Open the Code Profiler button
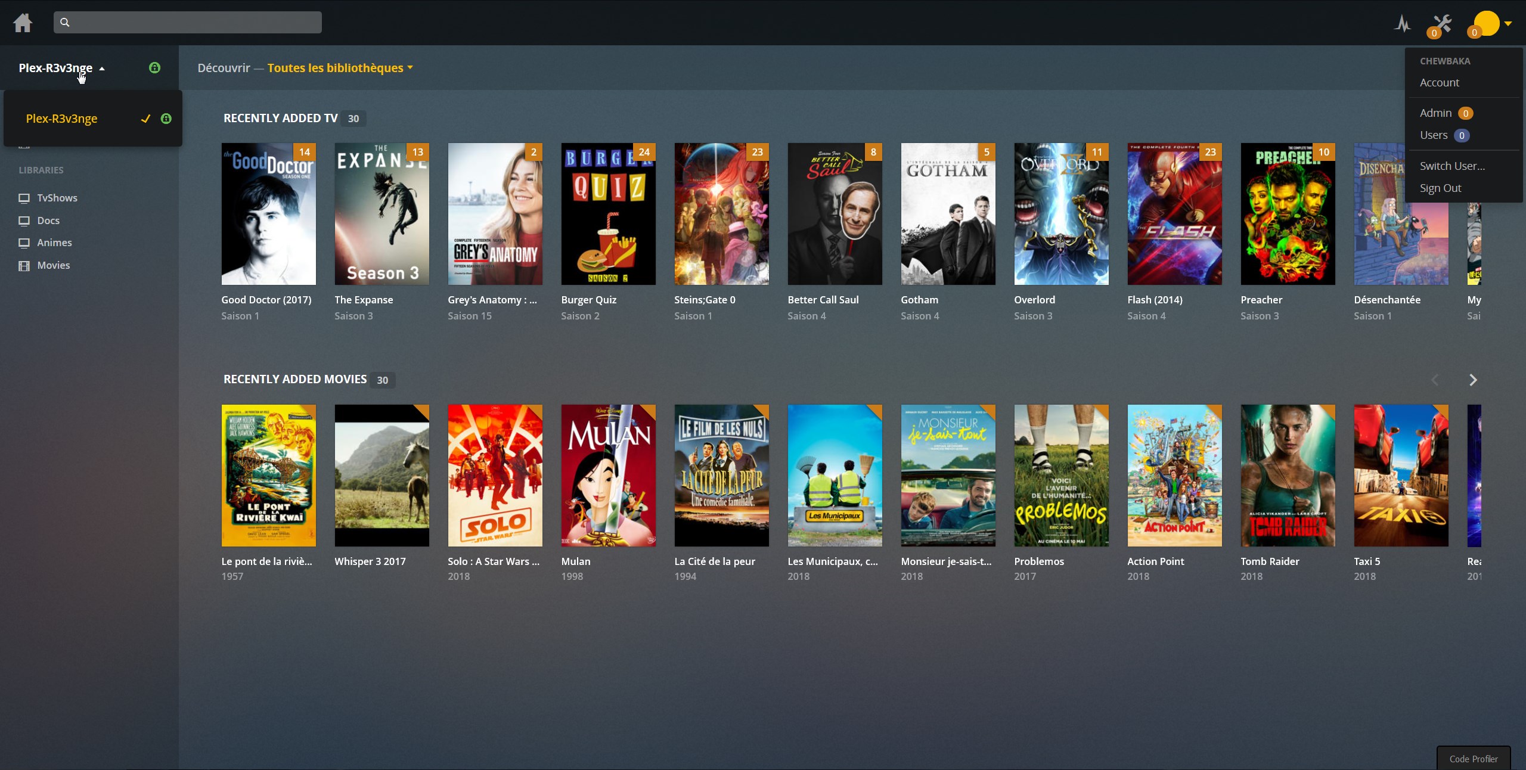 click(x=1473, y=759)
